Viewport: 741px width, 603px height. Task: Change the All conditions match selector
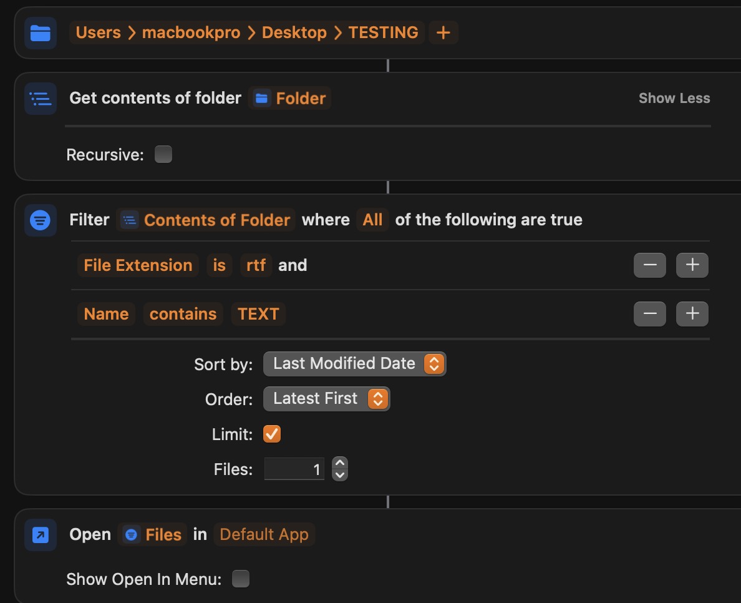point(372,220)
